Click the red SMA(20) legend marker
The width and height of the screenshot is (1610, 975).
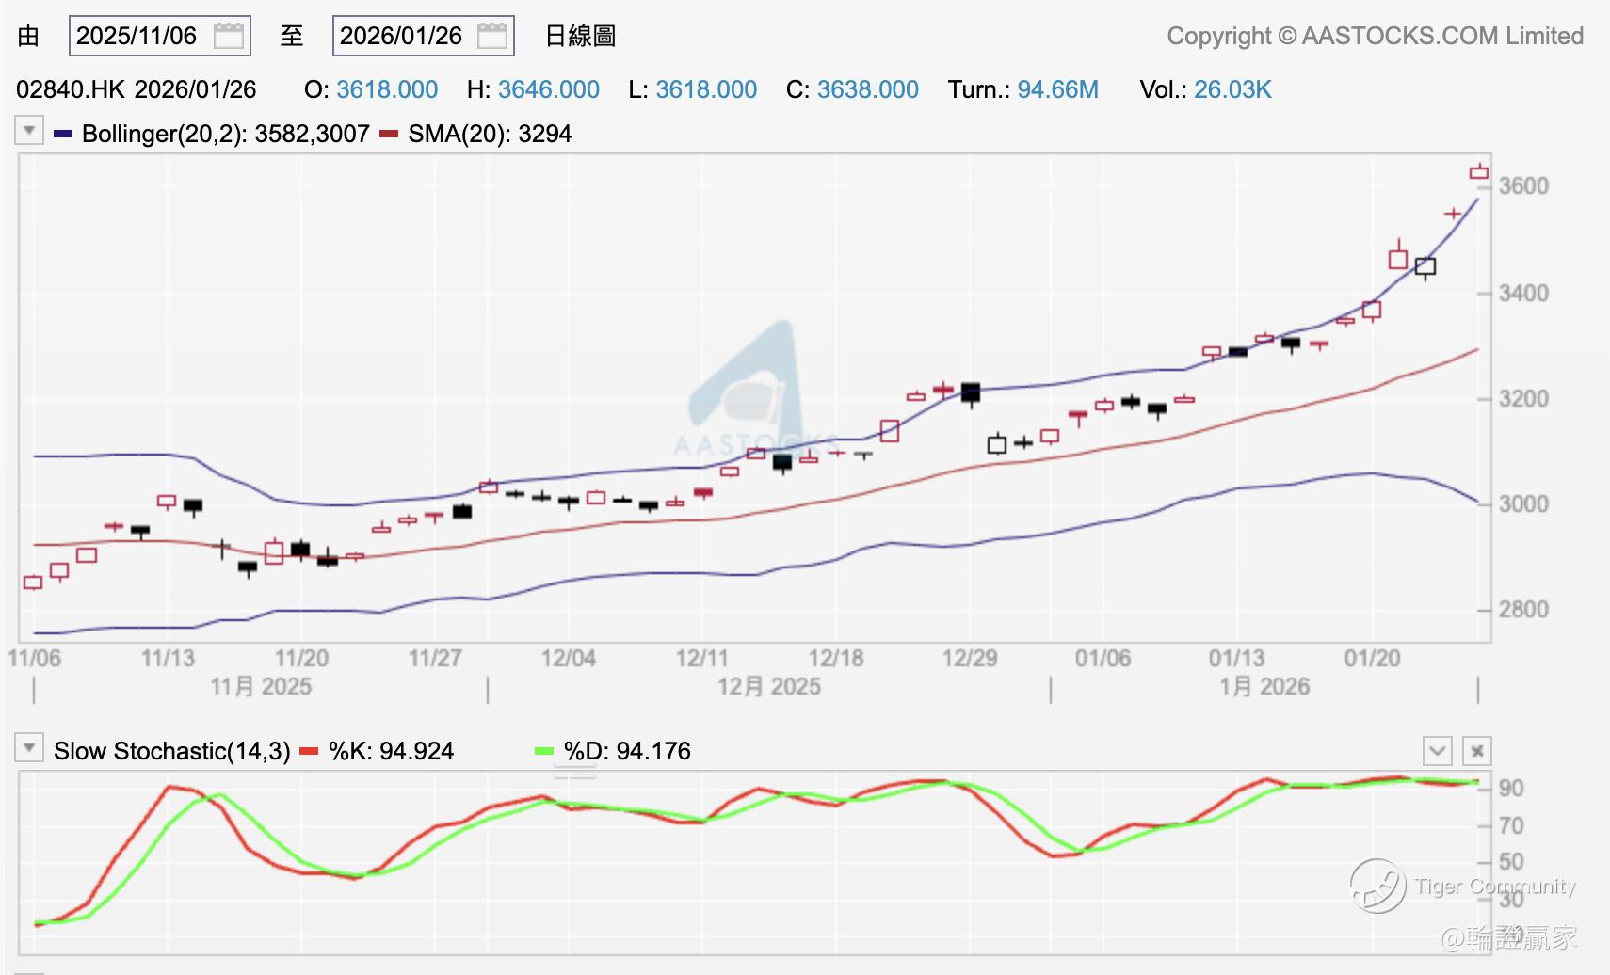pos(389,134)
